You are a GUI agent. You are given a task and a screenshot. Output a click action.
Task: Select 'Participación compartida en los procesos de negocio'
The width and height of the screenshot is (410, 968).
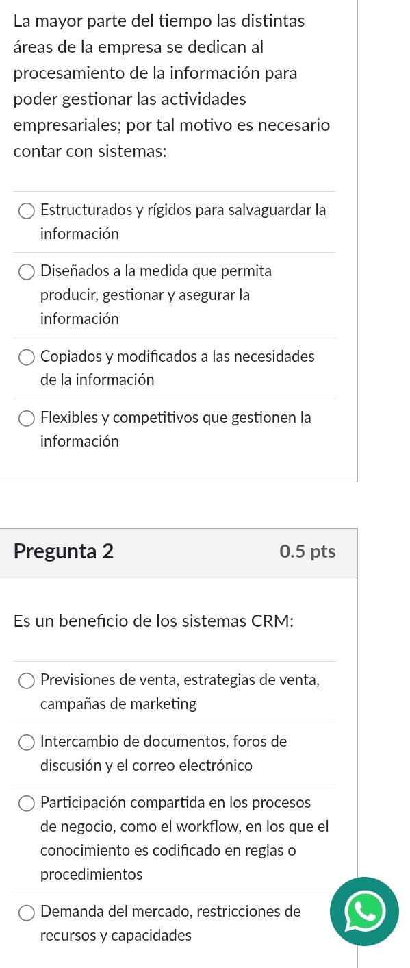26,803
